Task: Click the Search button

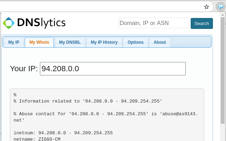Action: coord(202,24)
